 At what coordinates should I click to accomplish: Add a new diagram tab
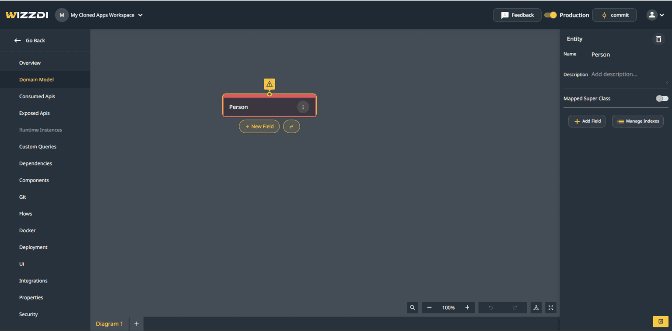(136, 324)
